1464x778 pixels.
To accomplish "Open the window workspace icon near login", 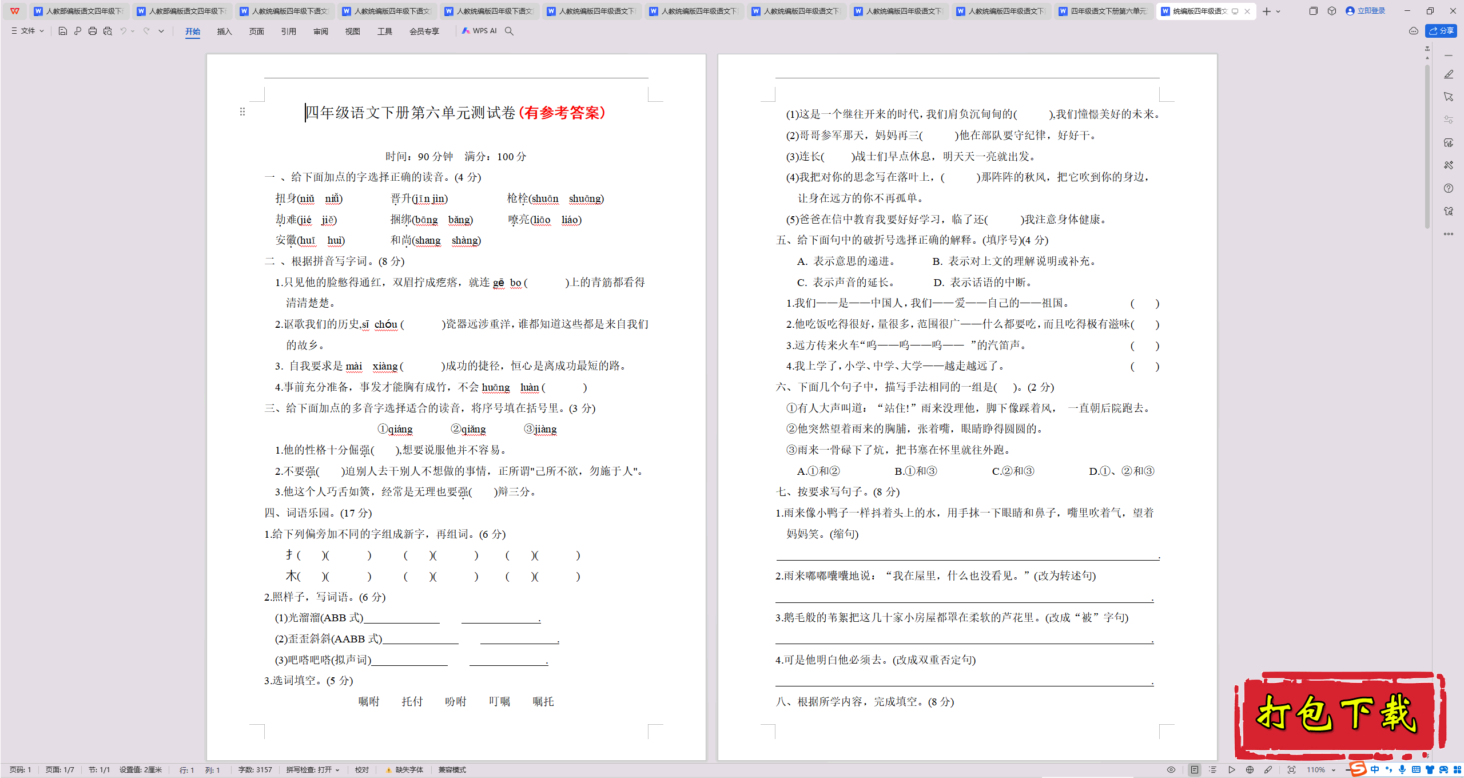I will (1313, 11).
